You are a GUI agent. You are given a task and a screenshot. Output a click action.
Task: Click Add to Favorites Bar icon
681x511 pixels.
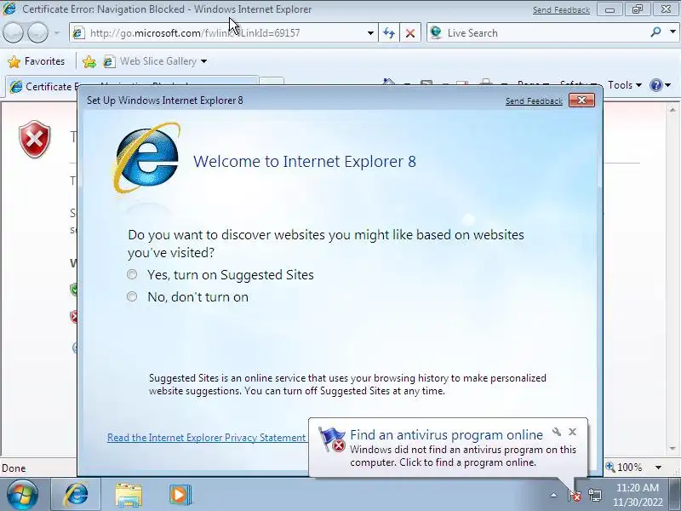(x=89, y=61)
